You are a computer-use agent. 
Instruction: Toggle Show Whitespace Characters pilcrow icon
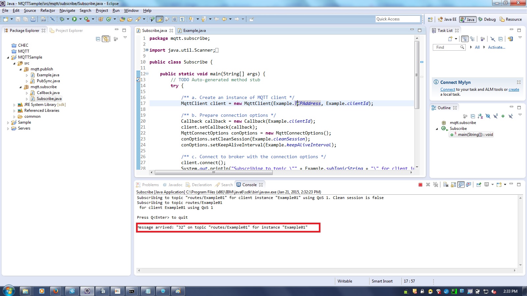(182, 19)
